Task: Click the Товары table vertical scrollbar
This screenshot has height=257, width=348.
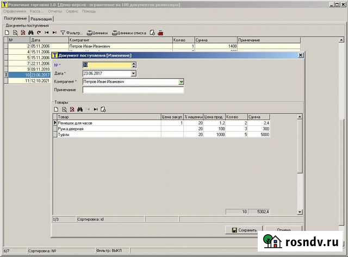Action: tap(299, 163)
